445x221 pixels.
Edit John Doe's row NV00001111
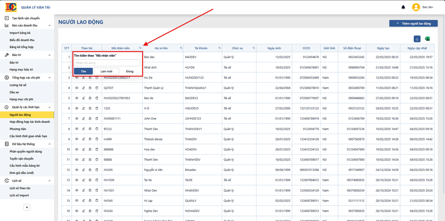[x=84, y=118]
